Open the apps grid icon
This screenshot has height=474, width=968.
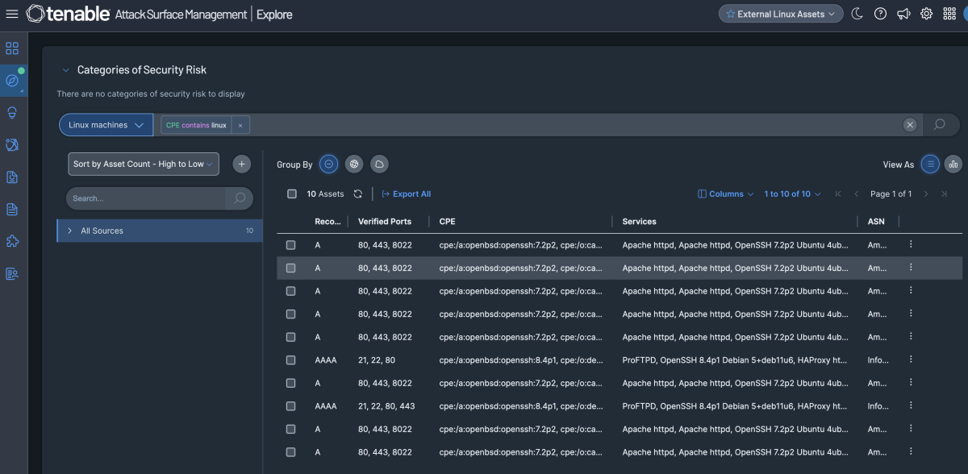[949, 14]
